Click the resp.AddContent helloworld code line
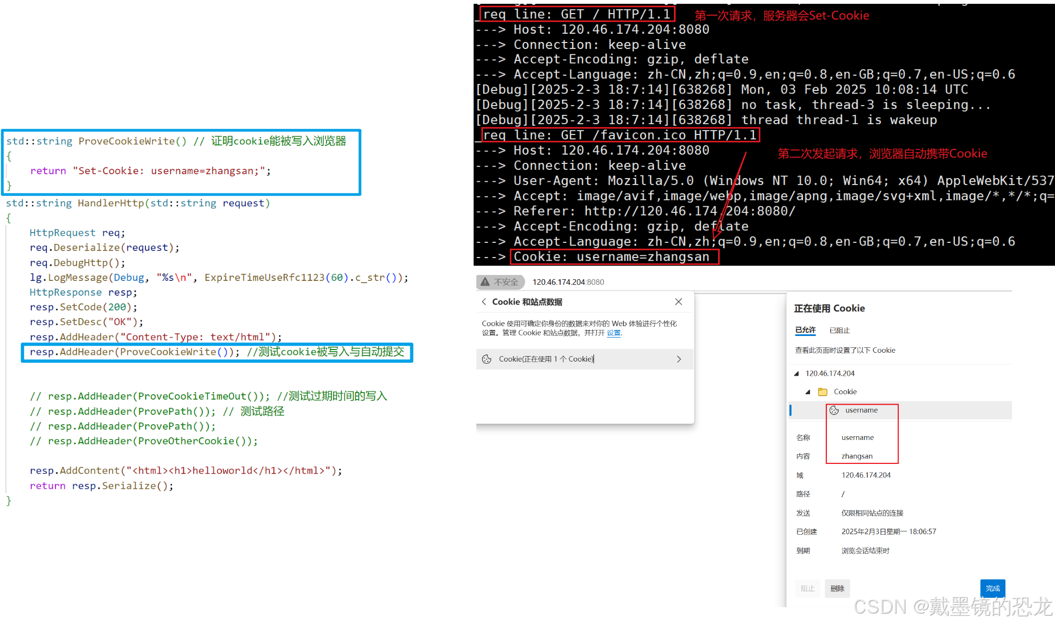This screenshot has height=624, width=1055. (x=186, y=471)
